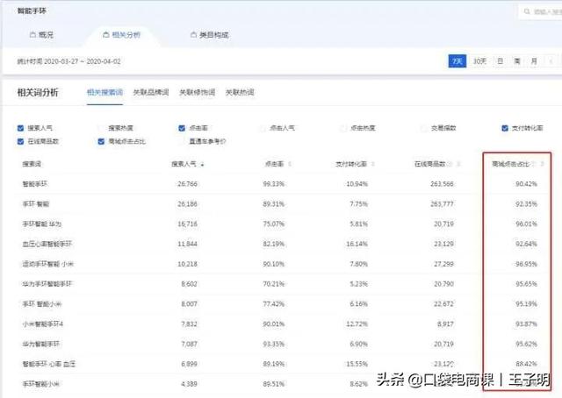Click the icon beside 类目构成 tab

pos(193,35)
